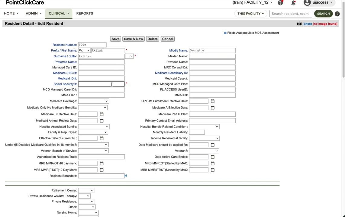345x217 pixels.
Task: Click the Middle Name field containing Georgine
Action: tap(212, 50)
